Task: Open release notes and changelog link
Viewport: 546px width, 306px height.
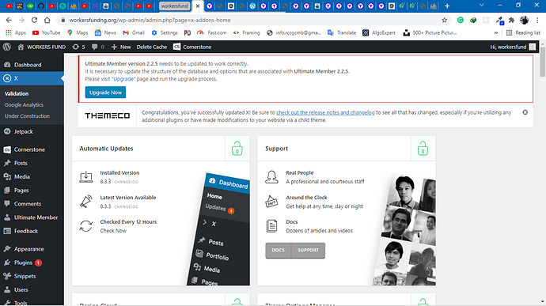Action: click(325, 112)
